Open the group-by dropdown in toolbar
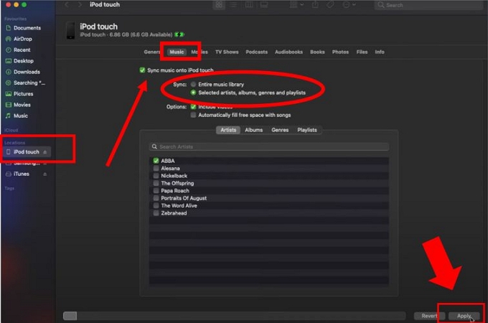Screen dimensions: 488x323 pyautogui.click(x=296, y=5)
